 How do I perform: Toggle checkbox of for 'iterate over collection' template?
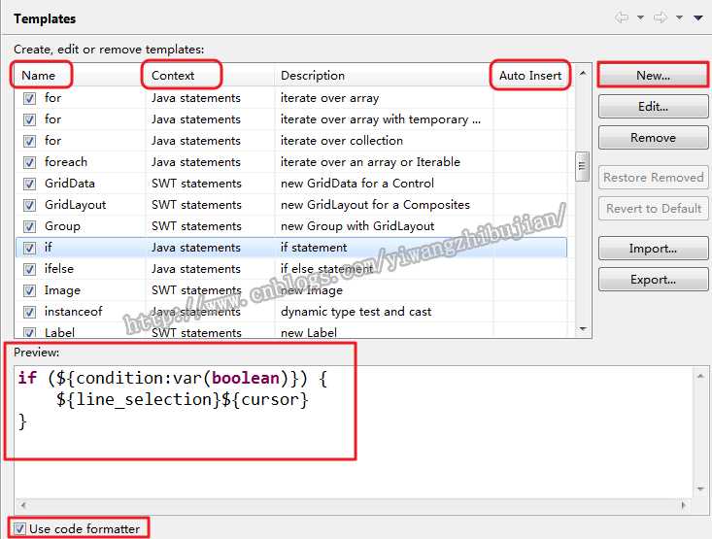(x=29, y=141)
